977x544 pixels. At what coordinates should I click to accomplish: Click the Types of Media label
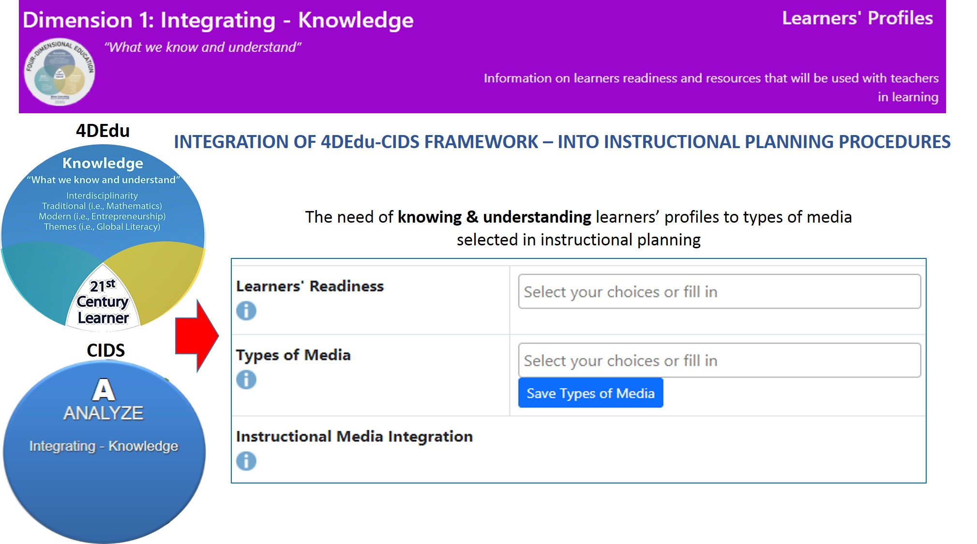[293, 355]
